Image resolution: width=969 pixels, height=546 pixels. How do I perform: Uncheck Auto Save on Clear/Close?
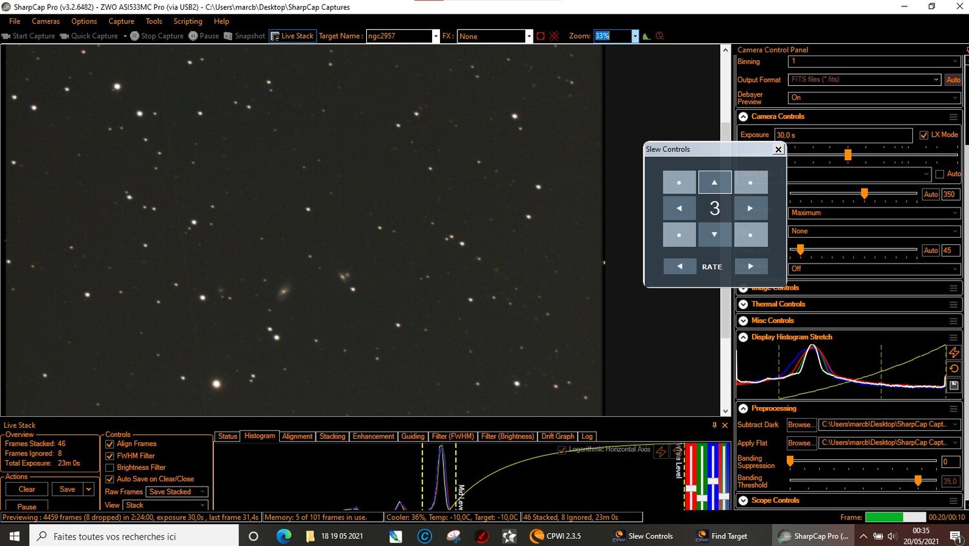click(110, 479)
